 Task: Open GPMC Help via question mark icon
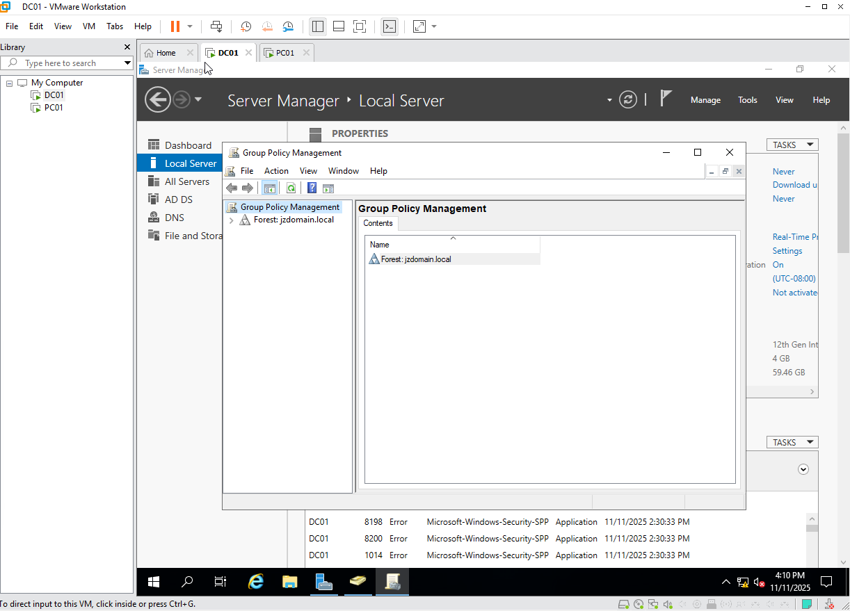tap(312, 188)
